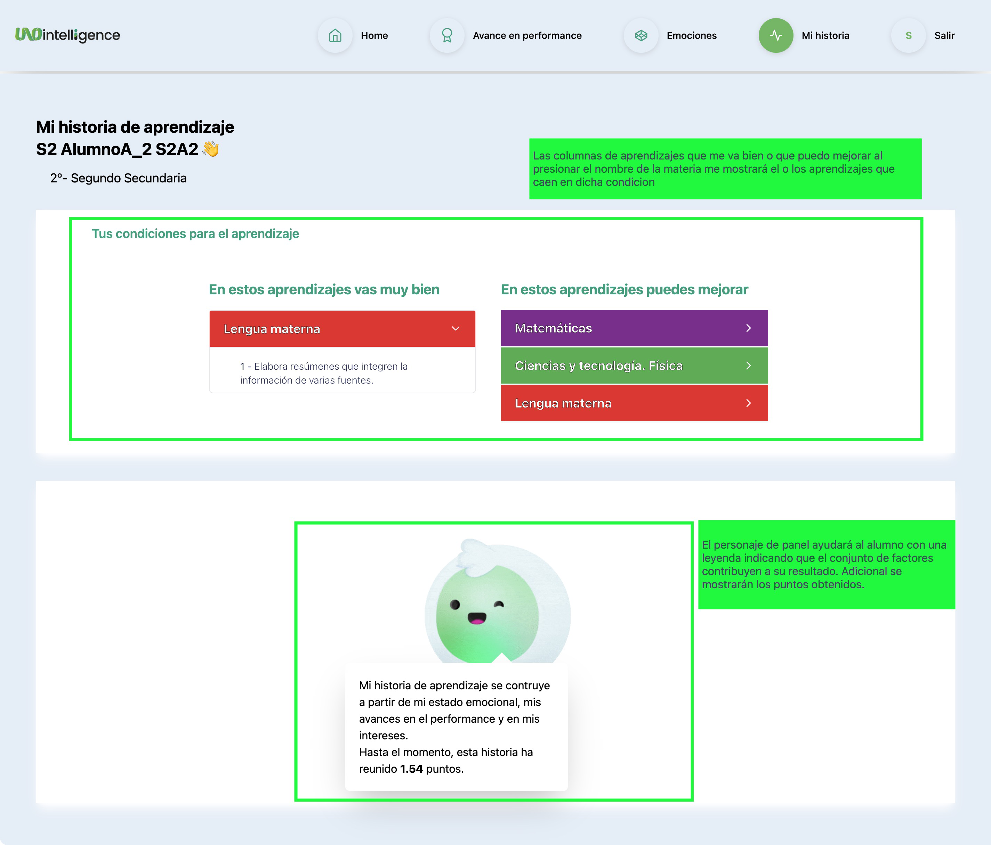Click the S avatar icon beside Salir
Screen dimensions: 991x845
[x=908, y=35]
